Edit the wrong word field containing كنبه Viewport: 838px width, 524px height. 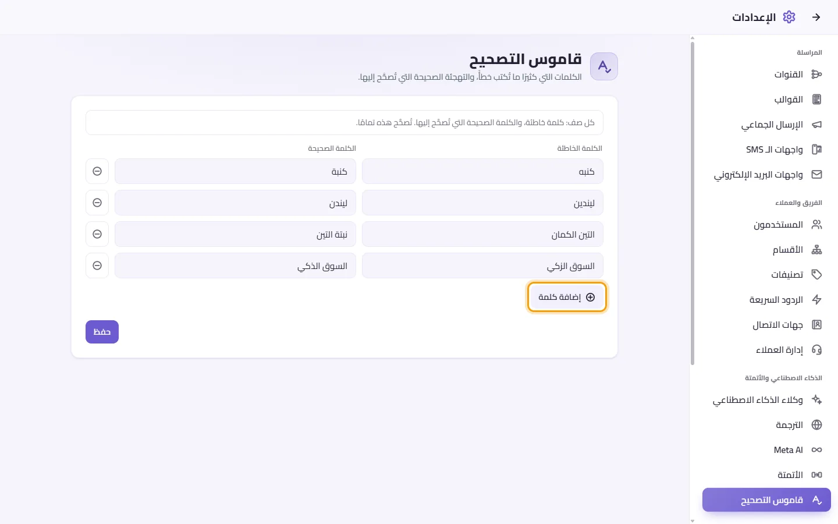coord(482,171)
